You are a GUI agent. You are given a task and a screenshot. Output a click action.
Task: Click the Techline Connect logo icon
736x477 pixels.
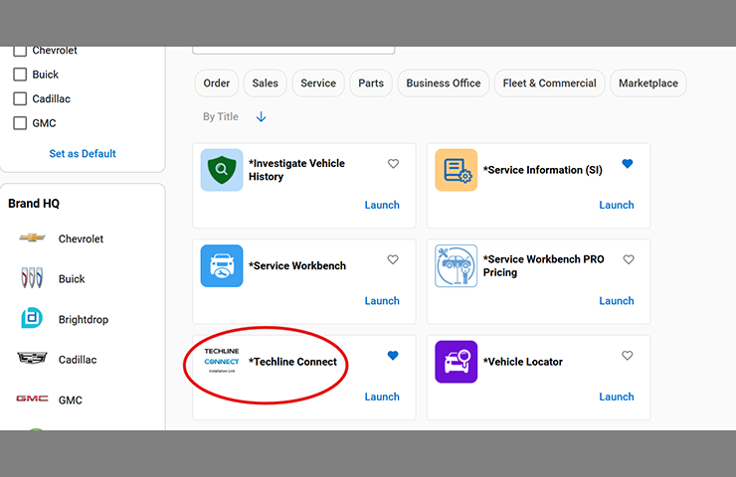(x=222, y=361)
